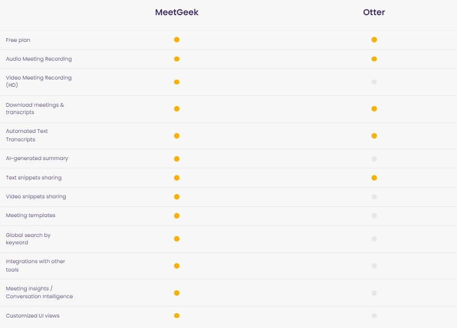Click MeetGeek's Audio Meeting Recording dot

tap(177, 59)
